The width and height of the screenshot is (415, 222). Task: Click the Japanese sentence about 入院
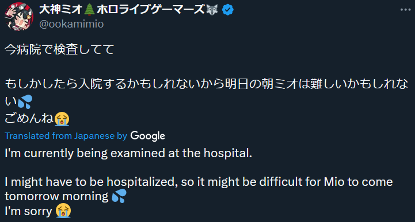tap(207, 92)
